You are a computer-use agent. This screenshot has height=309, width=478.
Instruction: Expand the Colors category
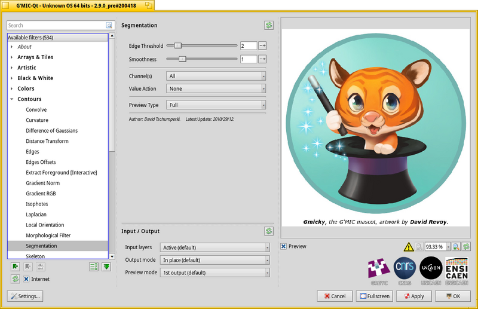tap(11, 88)
